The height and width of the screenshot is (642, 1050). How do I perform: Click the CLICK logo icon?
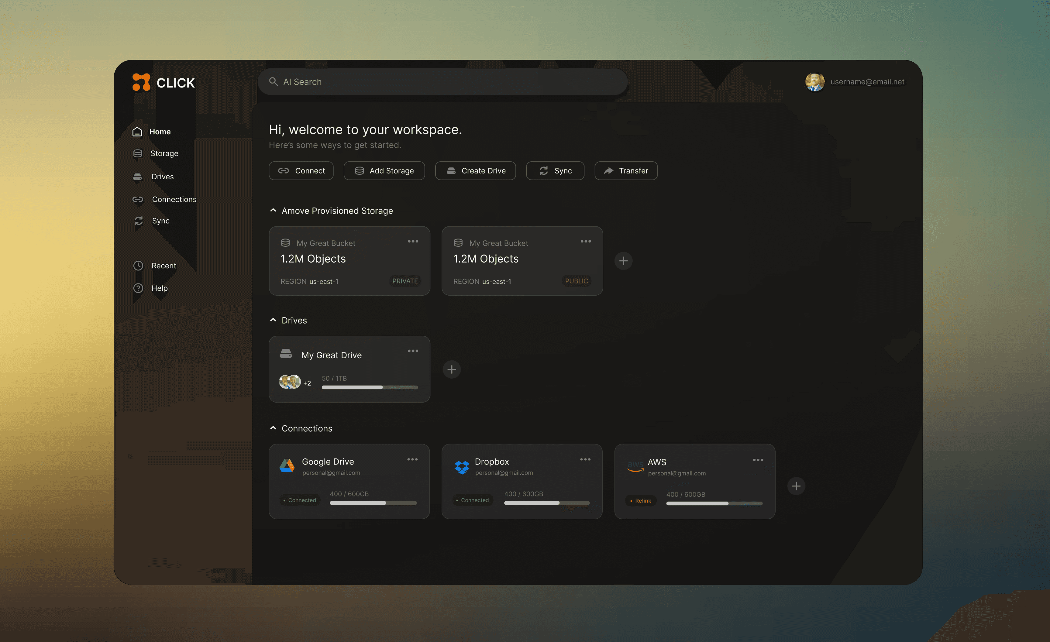click(x=141, y=82)
